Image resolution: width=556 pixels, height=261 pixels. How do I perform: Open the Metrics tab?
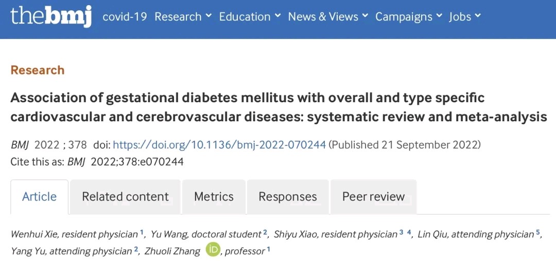[214, 197]
